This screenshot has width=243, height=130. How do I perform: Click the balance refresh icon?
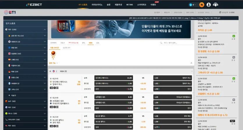[x=220, y=13]
